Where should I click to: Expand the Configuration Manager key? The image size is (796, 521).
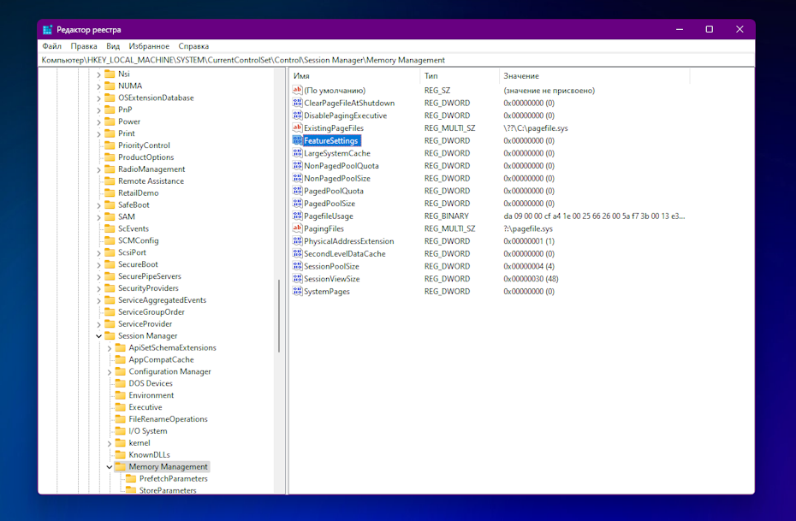[x=109, y=372]
